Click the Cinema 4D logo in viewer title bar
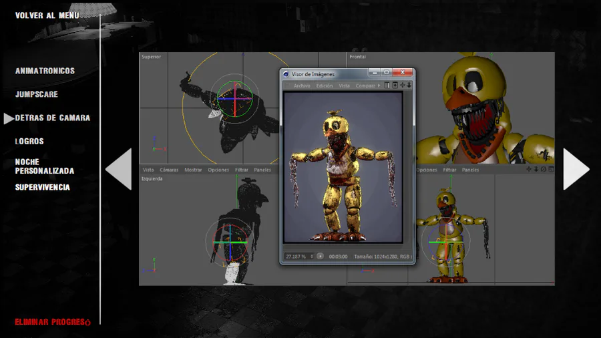 point(286,74)
